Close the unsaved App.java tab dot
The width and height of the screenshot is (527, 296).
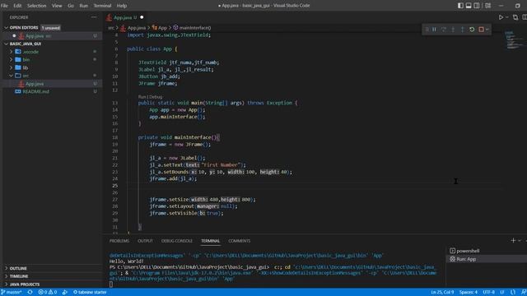pyautogui.click(x=142, y=17)
